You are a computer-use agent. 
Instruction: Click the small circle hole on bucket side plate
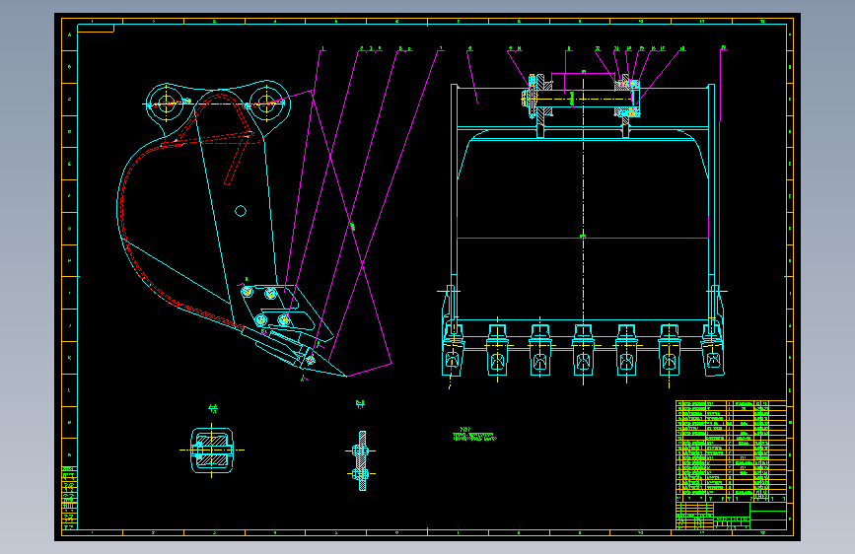[x=241, y=211]
